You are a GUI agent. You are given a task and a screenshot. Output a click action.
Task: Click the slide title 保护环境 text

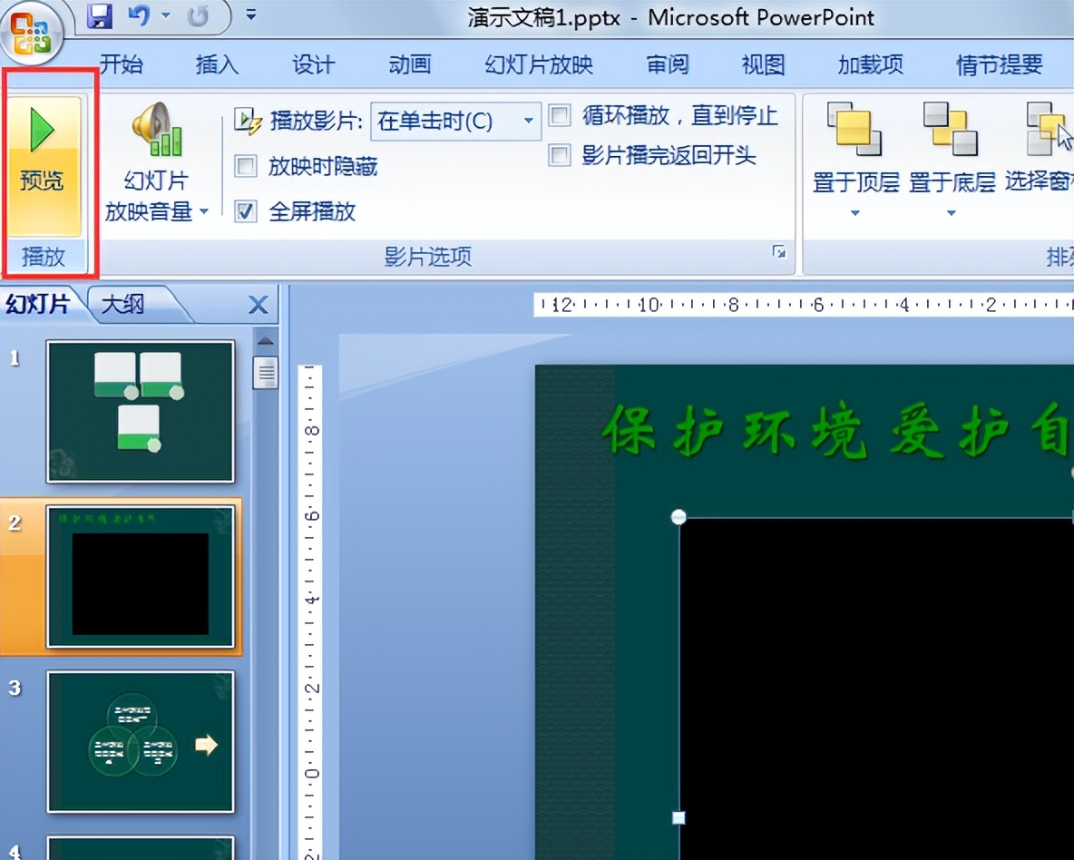837,433
